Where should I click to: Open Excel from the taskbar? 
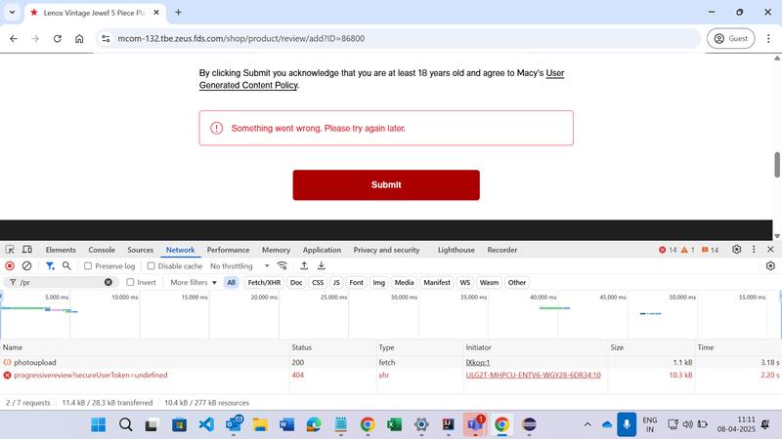(394, 424)
